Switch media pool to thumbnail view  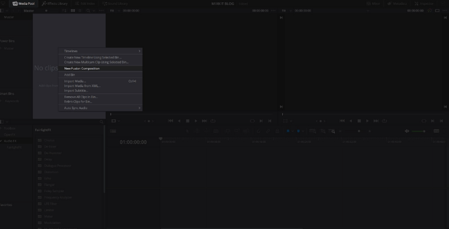73,11
